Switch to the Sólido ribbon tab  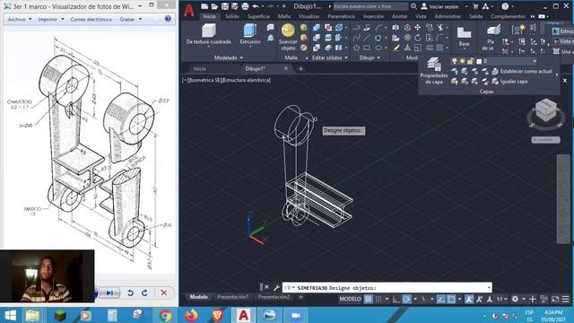232,16
